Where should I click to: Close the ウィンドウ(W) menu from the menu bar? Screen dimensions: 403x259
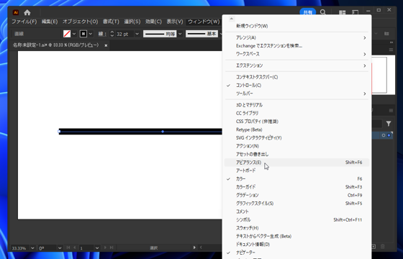[x=204, y=22]
